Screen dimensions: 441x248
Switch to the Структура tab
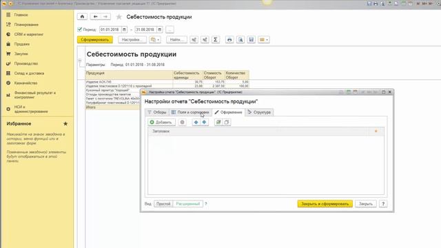pos(259,112)
